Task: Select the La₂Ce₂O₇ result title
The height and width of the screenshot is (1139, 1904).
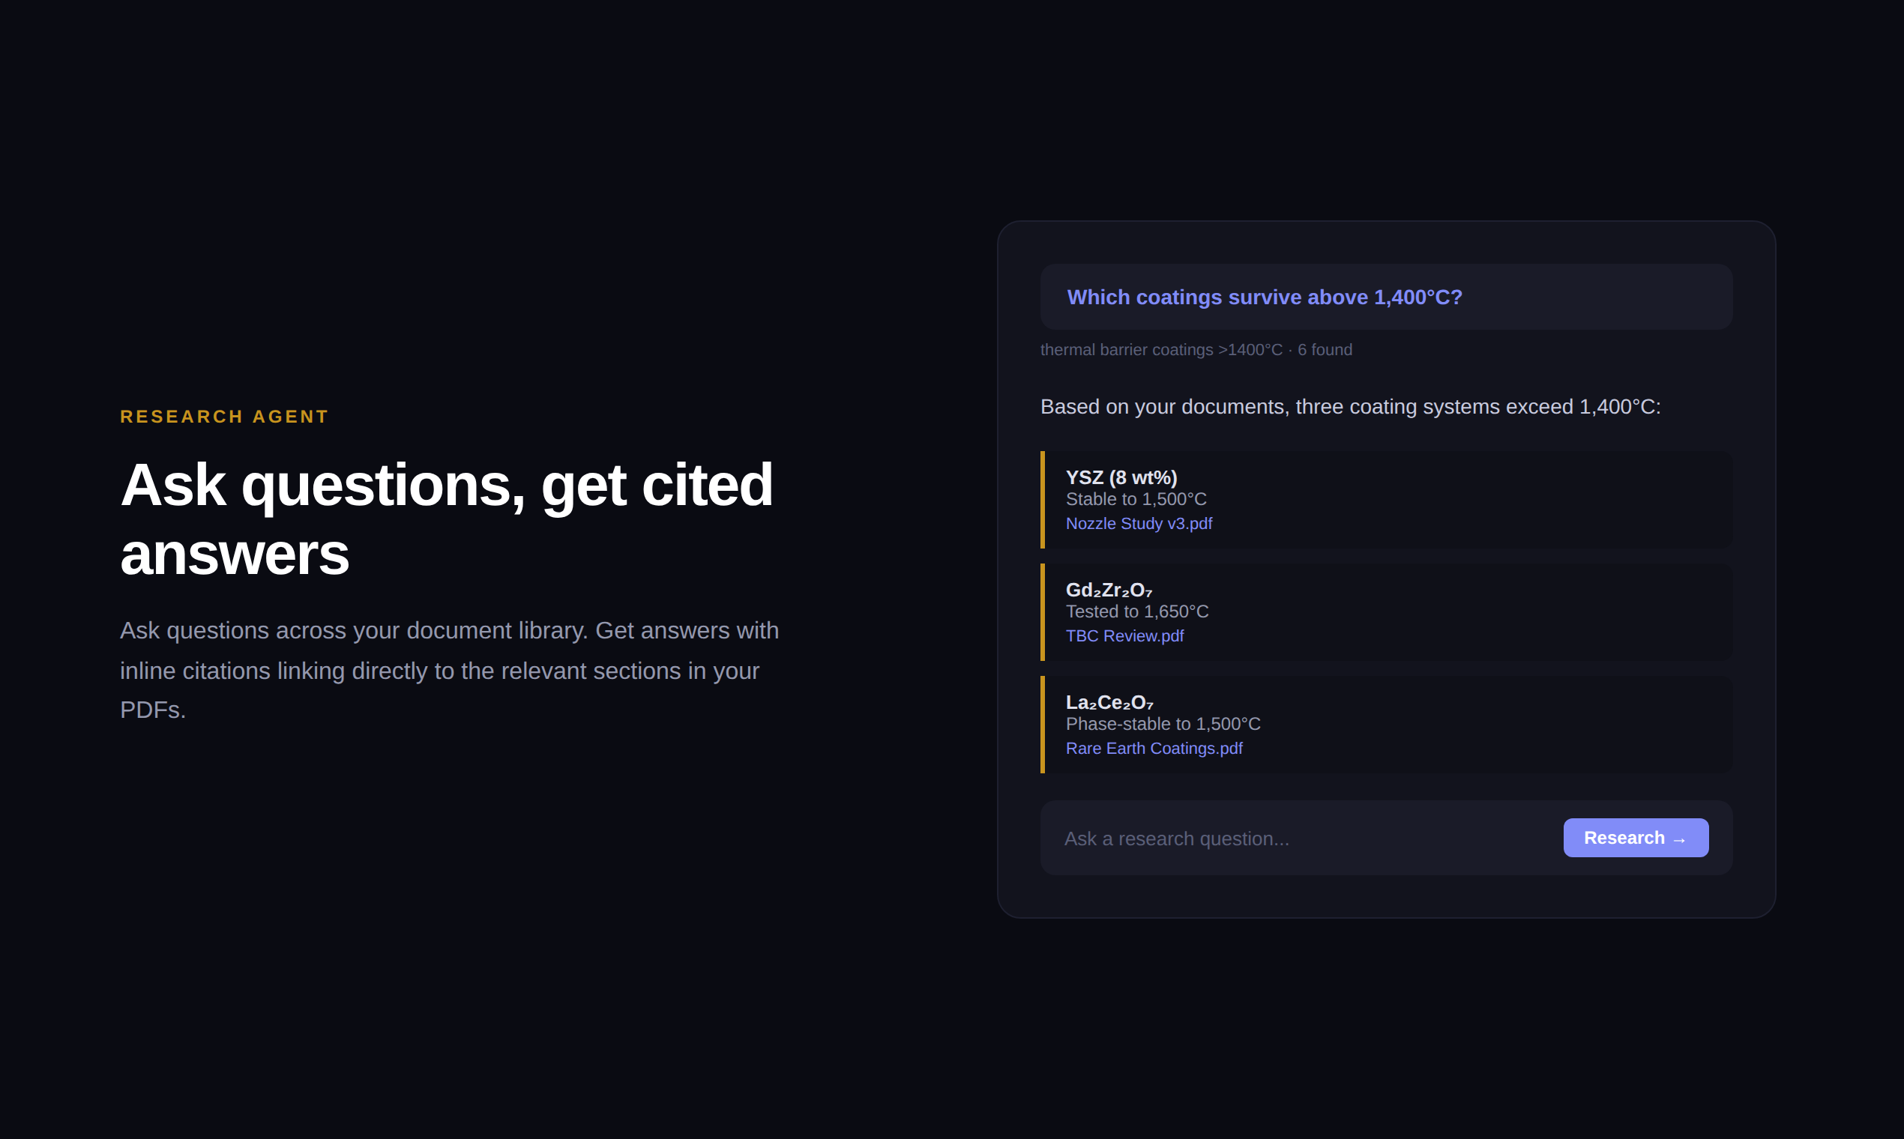Action: point(1109,702)
